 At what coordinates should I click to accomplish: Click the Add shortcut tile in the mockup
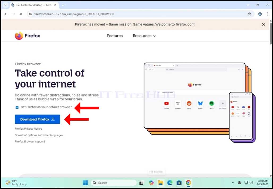(x=223, y=105)
